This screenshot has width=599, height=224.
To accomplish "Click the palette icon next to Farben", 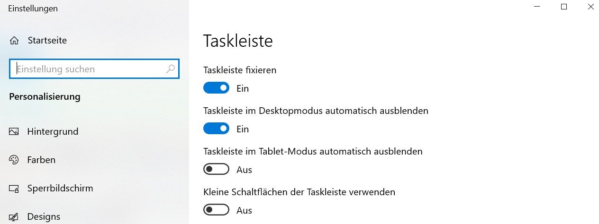I will 14,160.
